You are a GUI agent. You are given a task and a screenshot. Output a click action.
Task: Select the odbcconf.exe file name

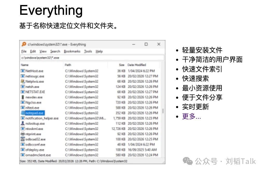pos(35,144)
